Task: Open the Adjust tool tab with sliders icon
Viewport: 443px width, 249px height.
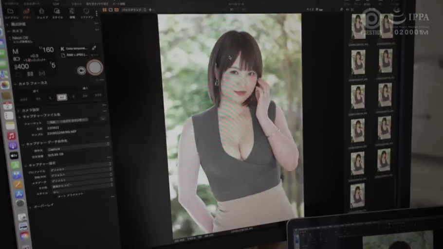Action: (x=72, y=12)
